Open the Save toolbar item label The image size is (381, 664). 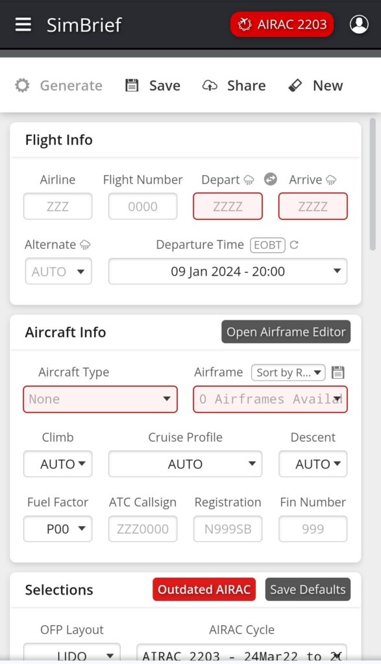tap(165, 86)
